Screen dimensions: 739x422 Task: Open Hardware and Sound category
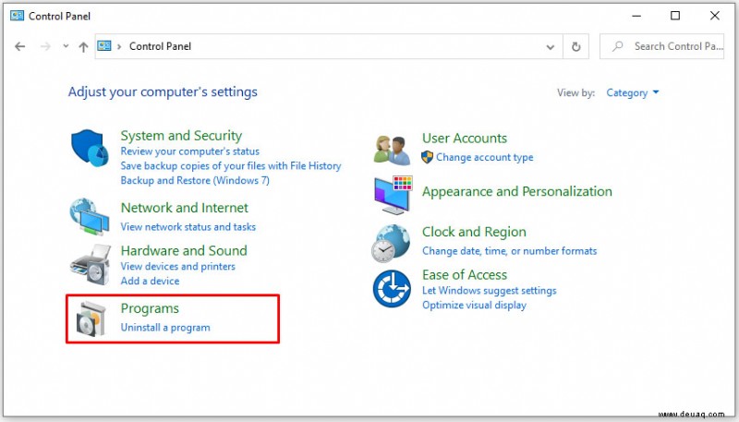(x=184, y=250)
